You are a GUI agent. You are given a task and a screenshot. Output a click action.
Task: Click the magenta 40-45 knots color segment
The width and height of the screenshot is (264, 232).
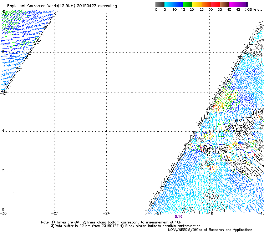234,4
